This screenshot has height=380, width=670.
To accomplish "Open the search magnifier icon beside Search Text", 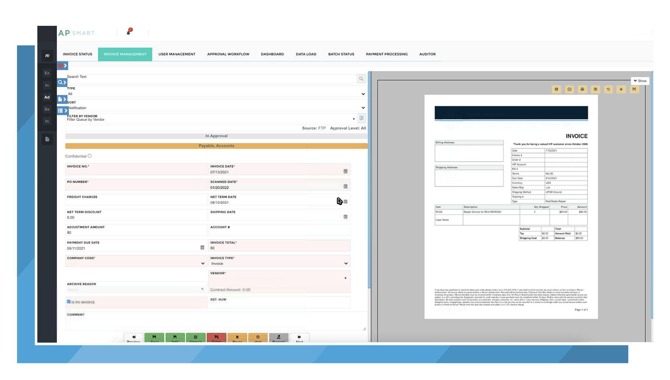I will [361, 78].
